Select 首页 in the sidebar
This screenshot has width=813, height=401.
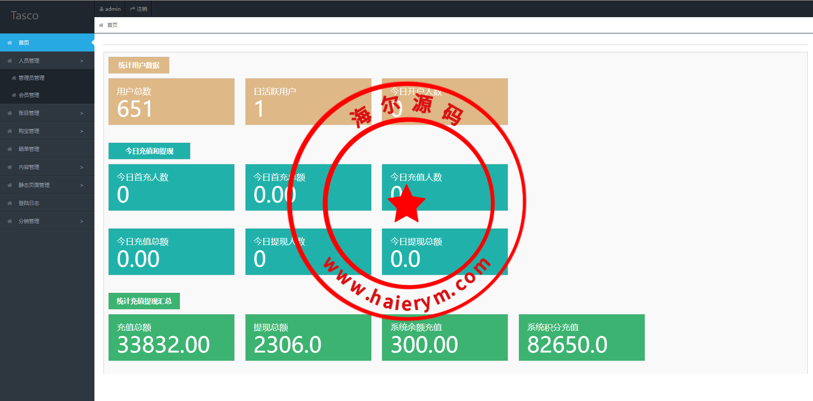pyautogui.click(x=24, y=43)
